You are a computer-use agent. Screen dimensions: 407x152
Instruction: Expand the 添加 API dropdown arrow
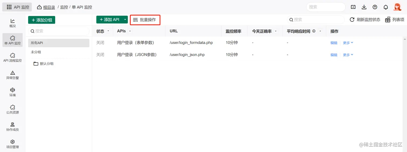coord(125,20)
